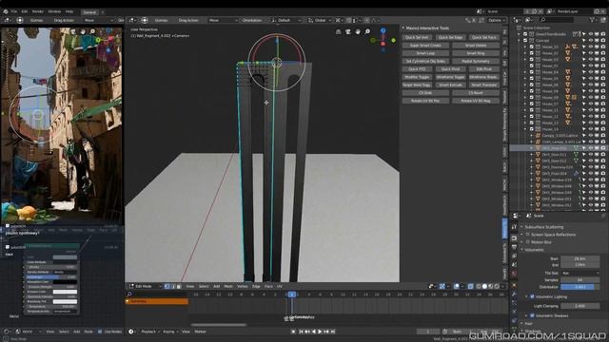Expand the House_02 collection in the outliner
This screenshot has height=342, width=609.
pyautogui.click(x=525, y=53)
